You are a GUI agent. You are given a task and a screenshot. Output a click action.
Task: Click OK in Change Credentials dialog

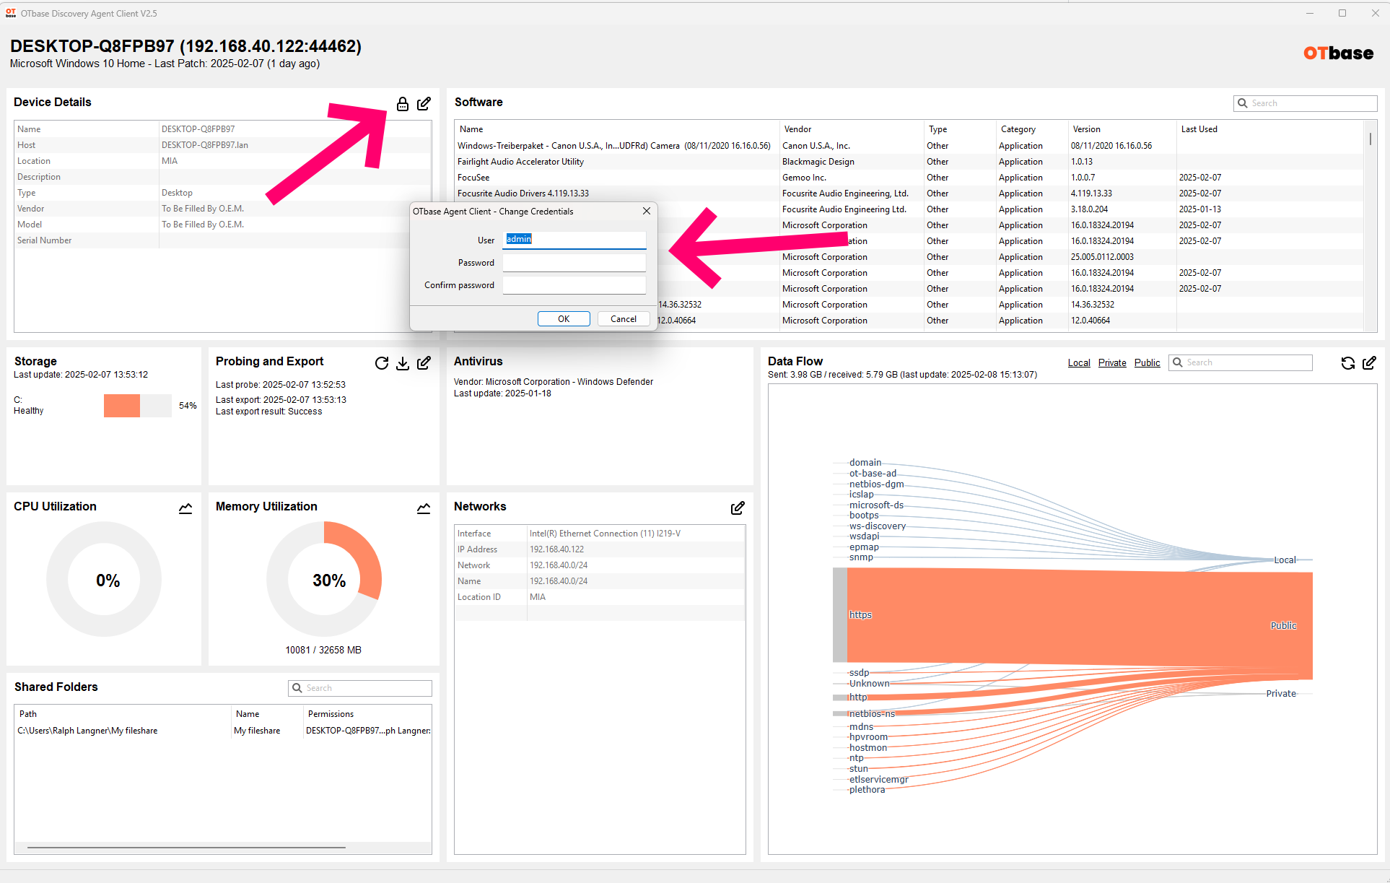(564, 318)
